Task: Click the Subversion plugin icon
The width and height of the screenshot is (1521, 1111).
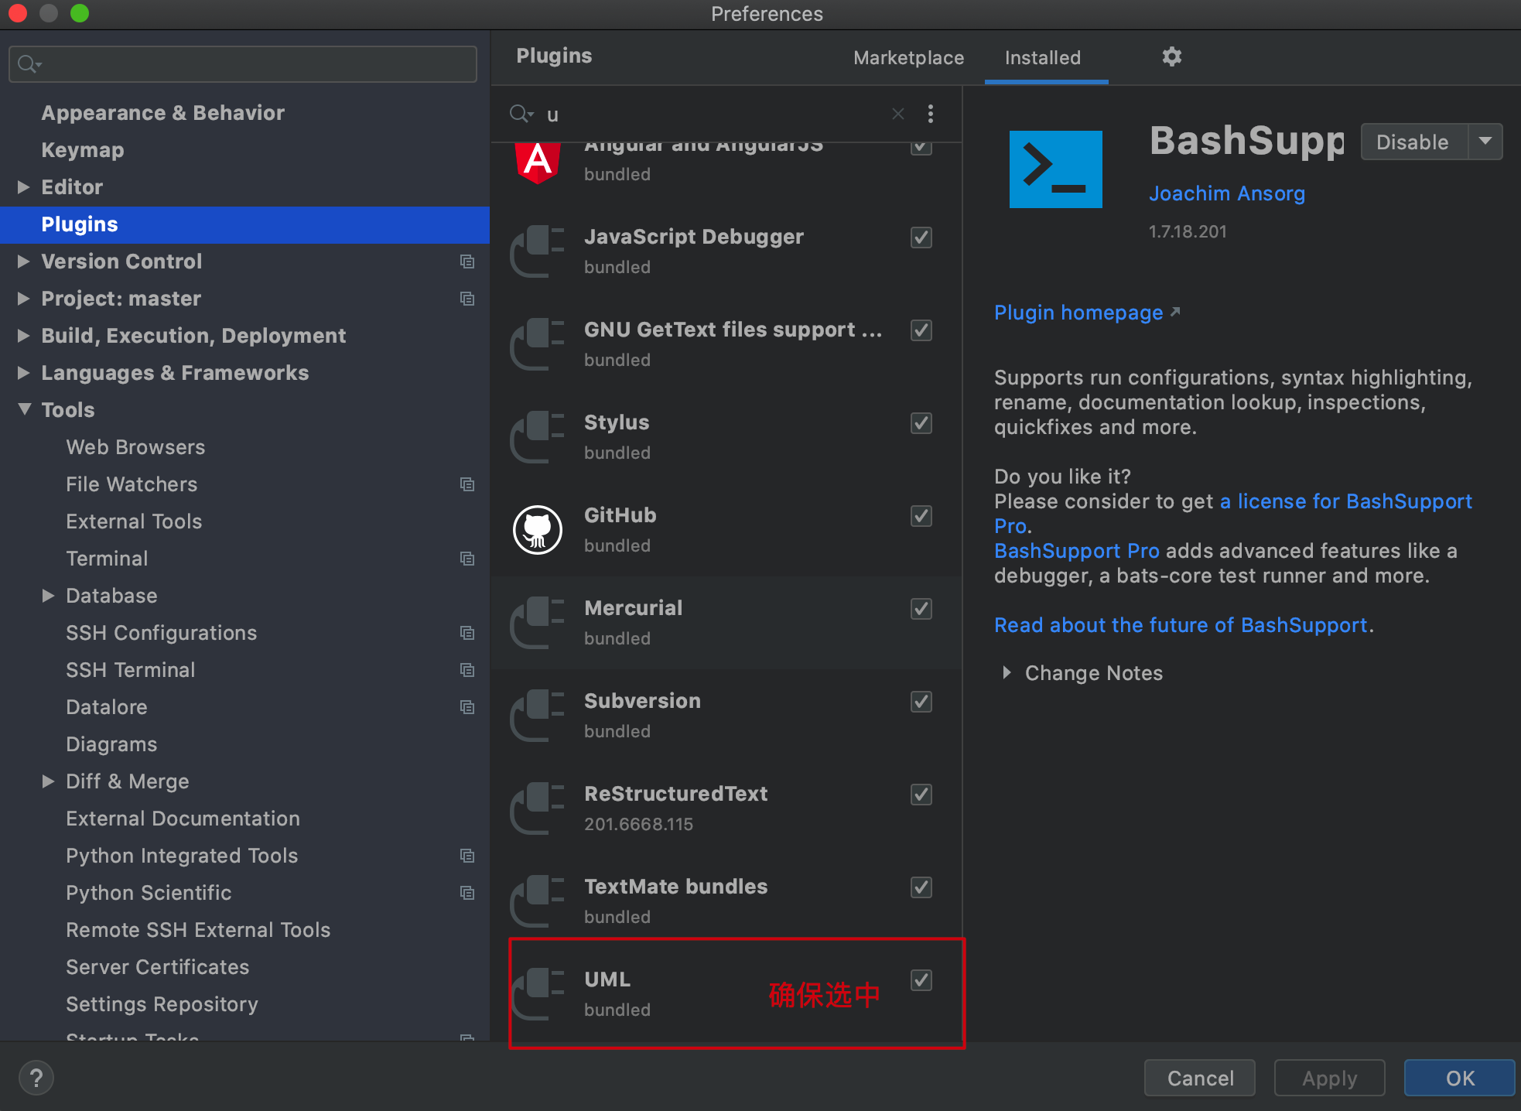Action: coord(538,716)
